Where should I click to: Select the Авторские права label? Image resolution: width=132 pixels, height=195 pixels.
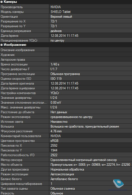13,60
